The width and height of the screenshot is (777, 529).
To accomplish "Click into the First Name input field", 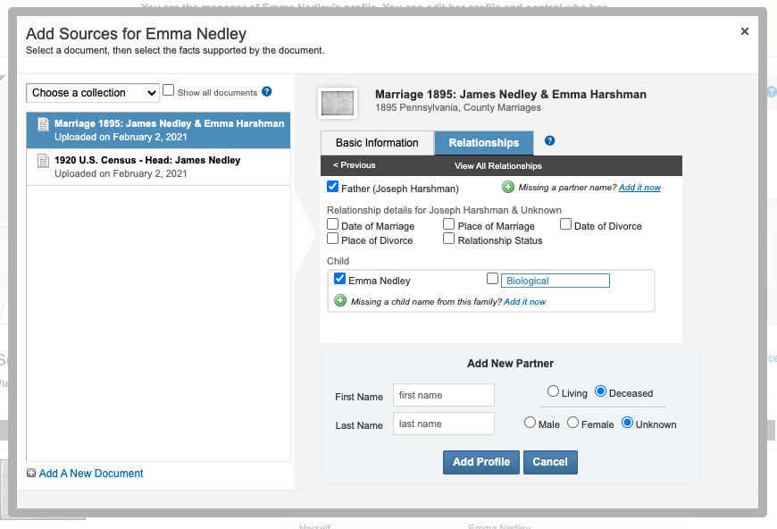I will coord(444,395).
